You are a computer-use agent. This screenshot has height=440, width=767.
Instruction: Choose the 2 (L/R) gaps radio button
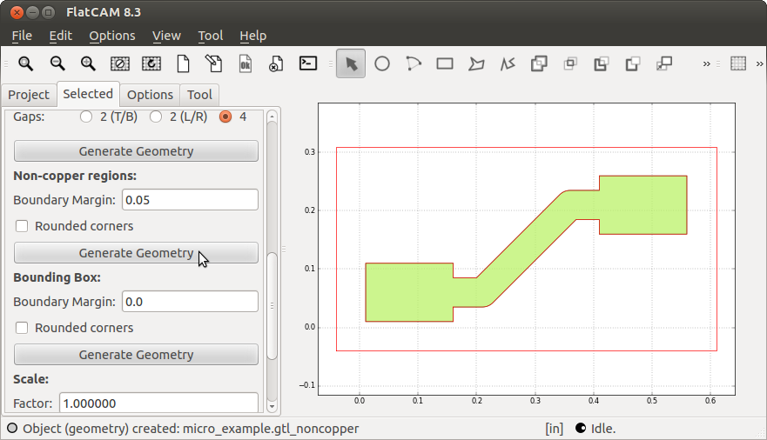[156, 117]
